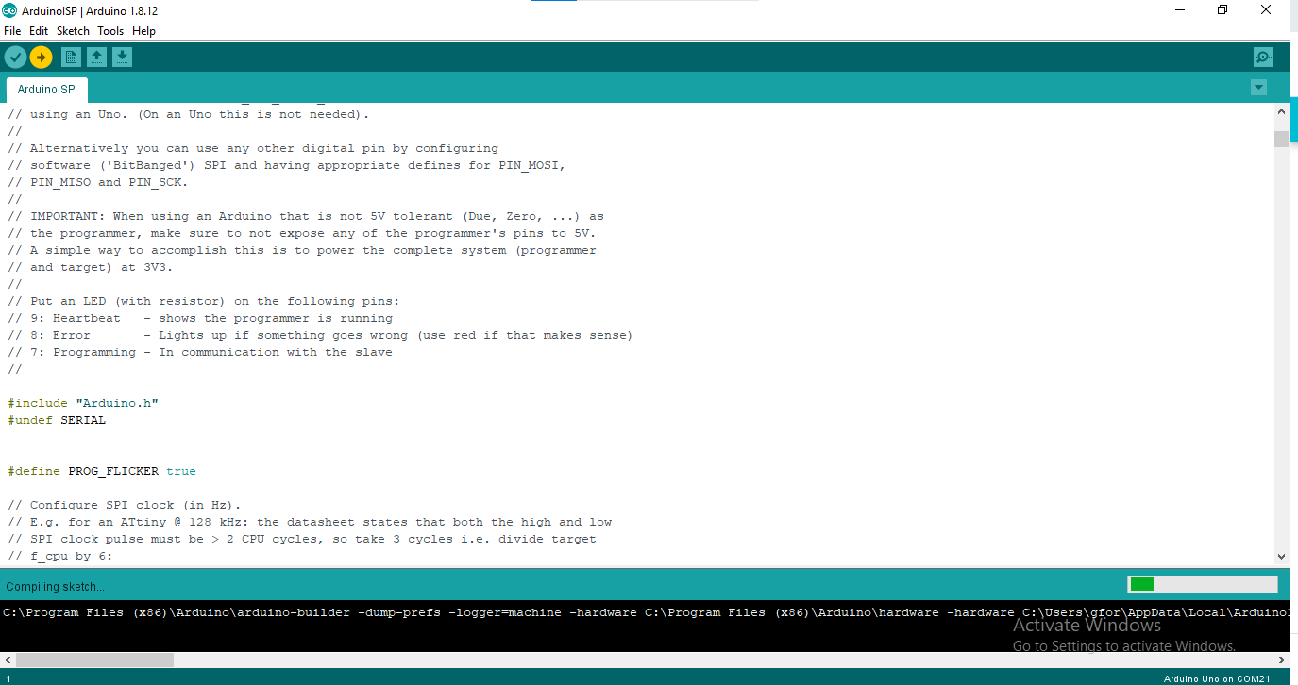1298x685 pixels.
Task: Click the 'E.g. for an ATtiny @ 128 kHz' comment
Action: pos(310,522)
